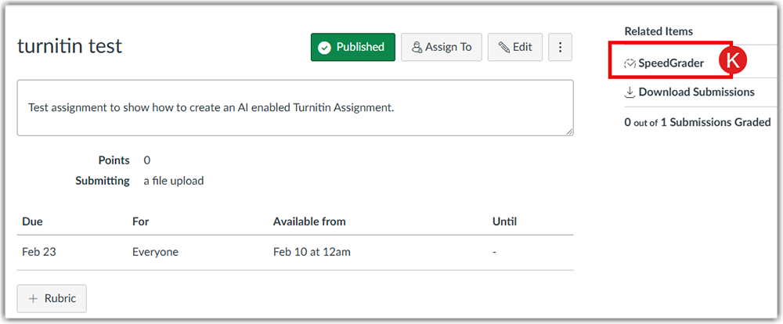The image size is (783, 324).
Task: Click the Feb 23 due date cell
Action: click(39, 252)
